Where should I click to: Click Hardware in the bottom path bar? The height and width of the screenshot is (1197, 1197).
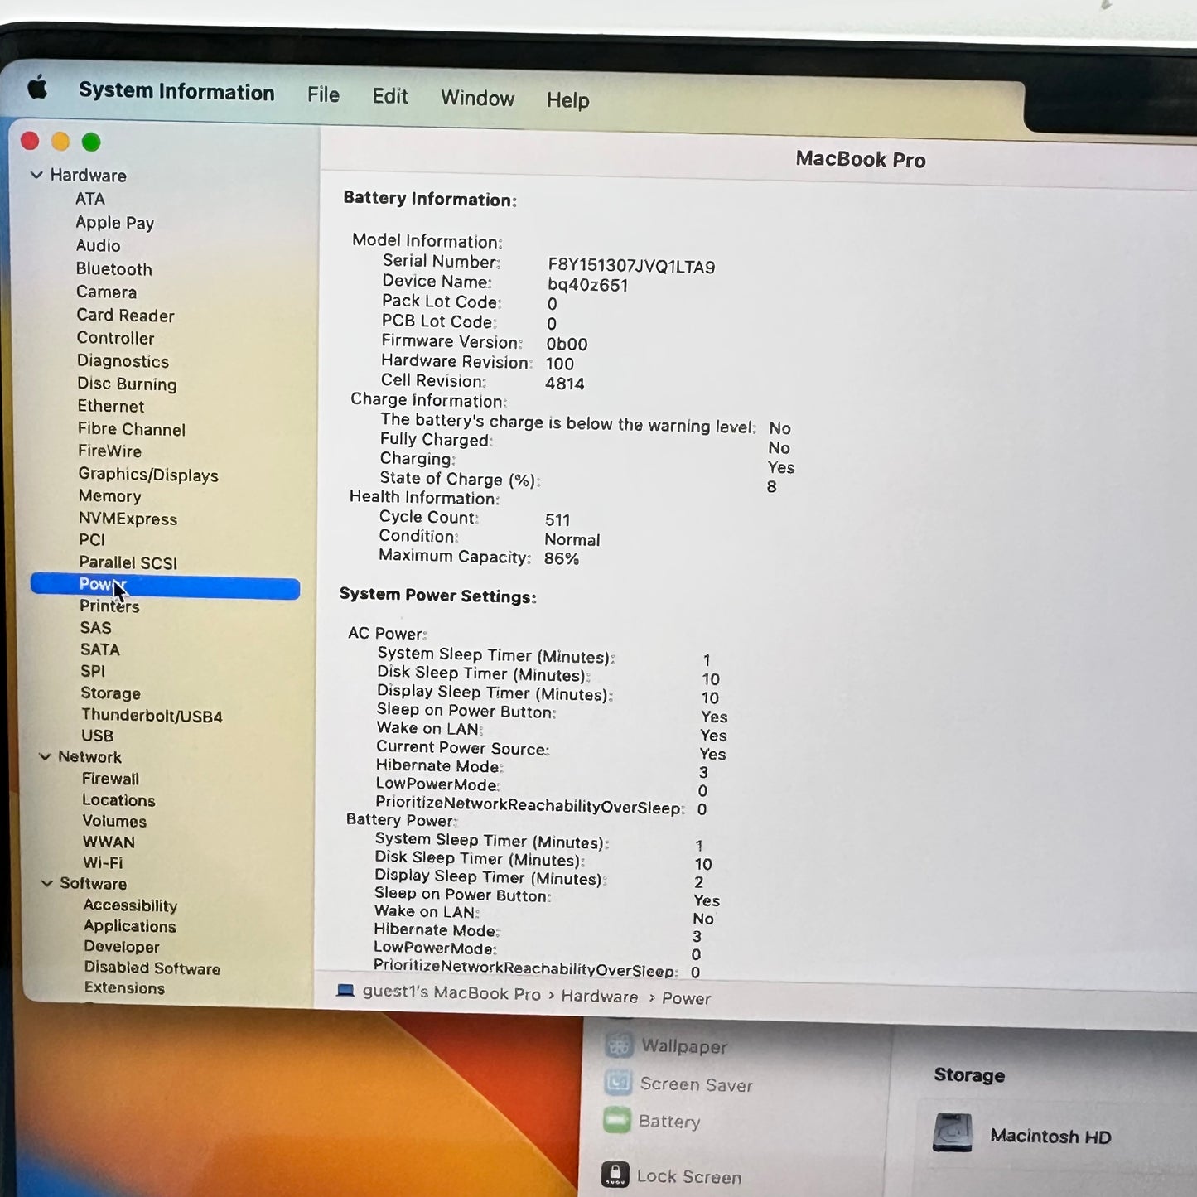point(600,996)
